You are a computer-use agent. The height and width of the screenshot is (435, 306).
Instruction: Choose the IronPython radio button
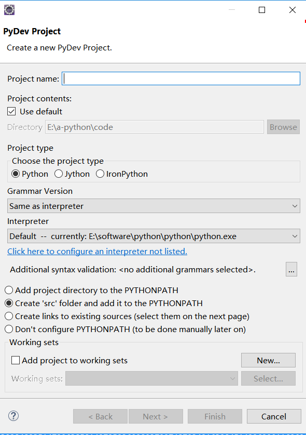coord(100,174)
